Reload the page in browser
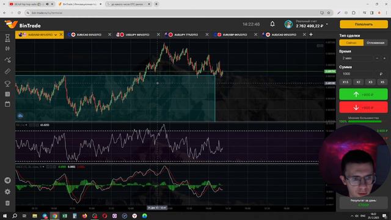Screen dimensions: 391x220 [19, 13]
